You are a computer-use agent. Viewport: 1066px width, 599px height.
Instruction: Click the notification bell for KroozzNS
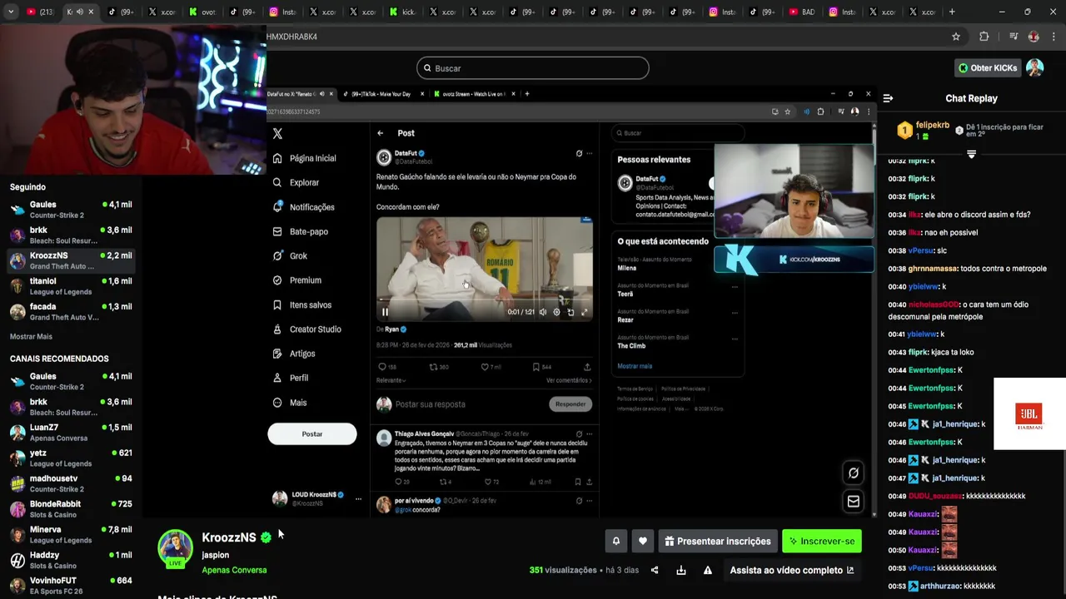[x=616, y=541]
